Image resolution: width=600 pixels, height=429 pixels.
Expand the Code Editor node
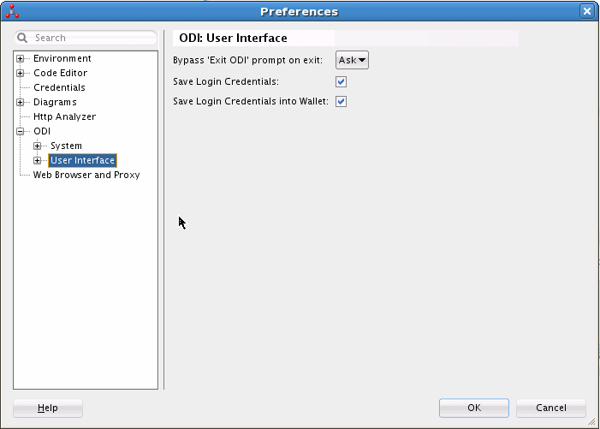pyautogui.click(x=21, y=73)
